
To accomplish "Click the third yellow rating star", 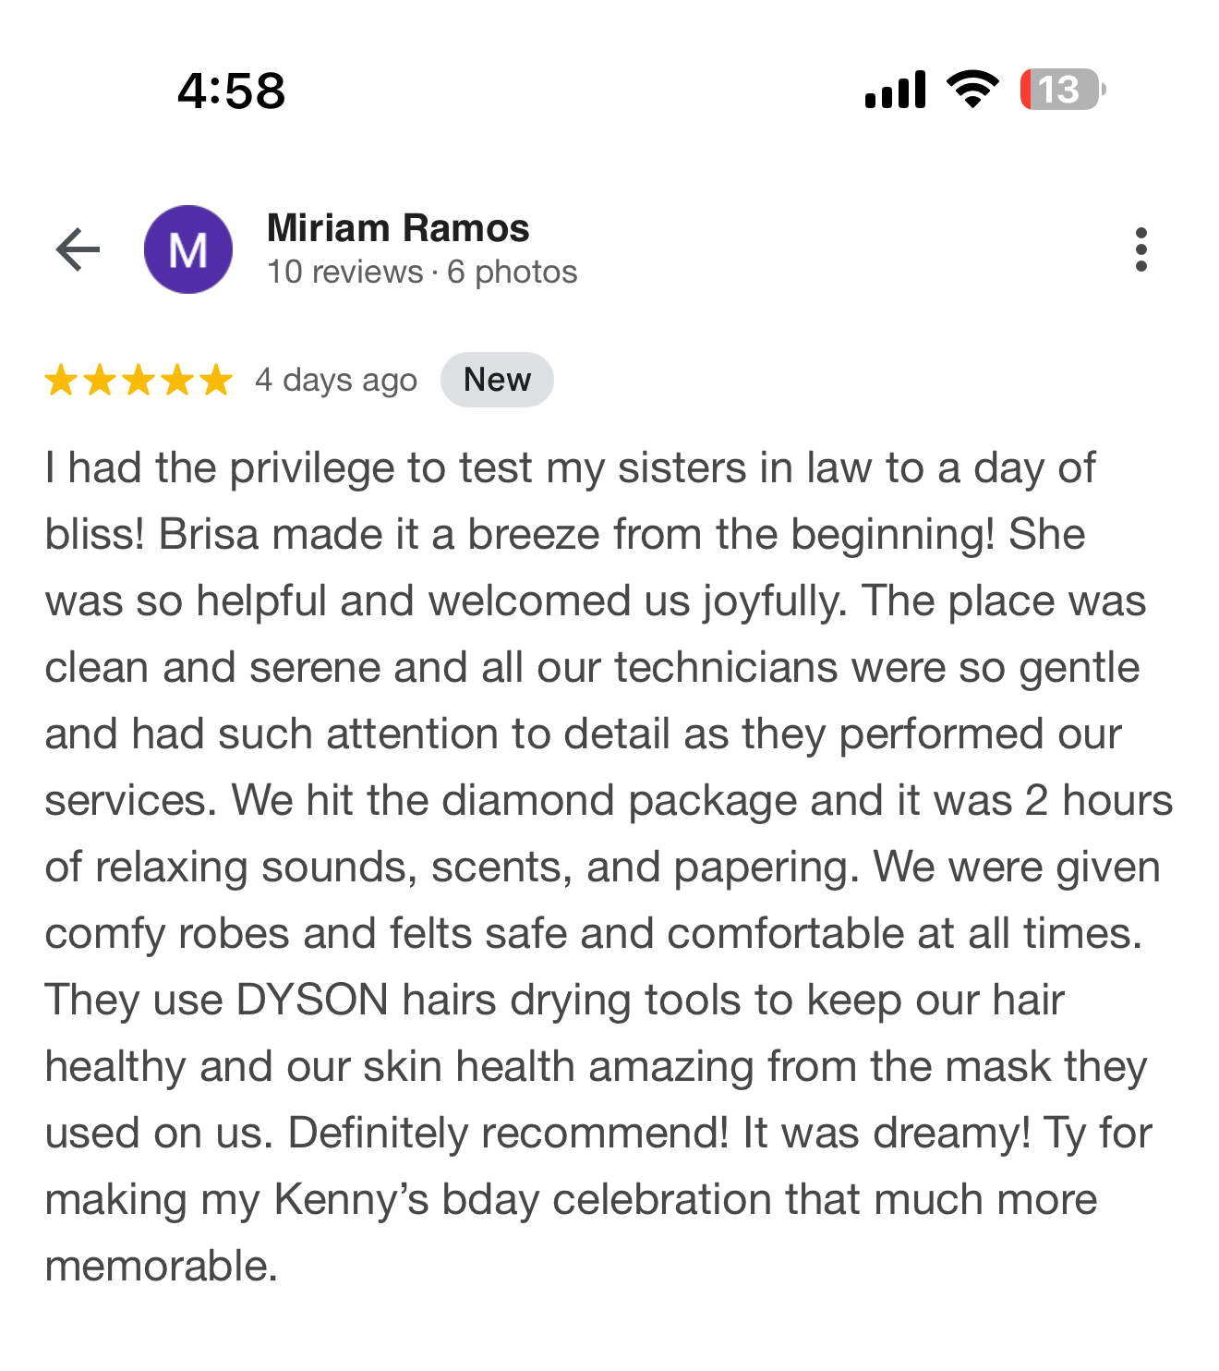I will [x=139, y=380].
